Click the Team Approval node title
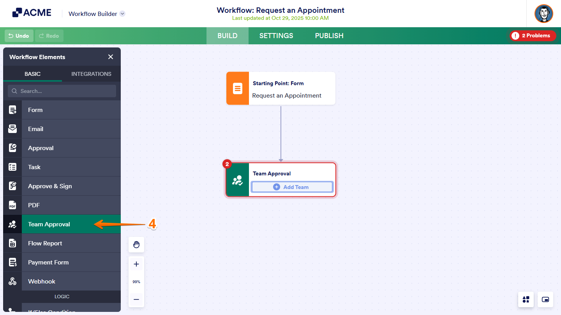The image size is (561, 315). [272, 173]
